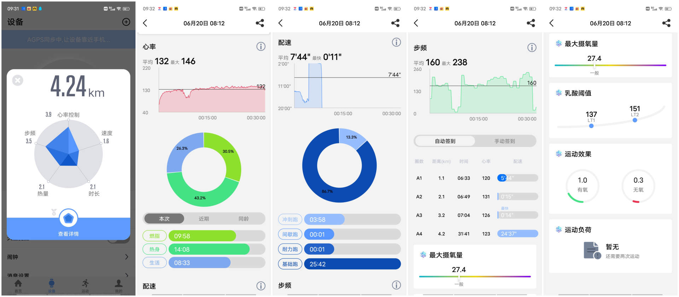Screen dimensions: 679x297
Task: Switch to the 同龄 segment
Action: coord(243,219)
